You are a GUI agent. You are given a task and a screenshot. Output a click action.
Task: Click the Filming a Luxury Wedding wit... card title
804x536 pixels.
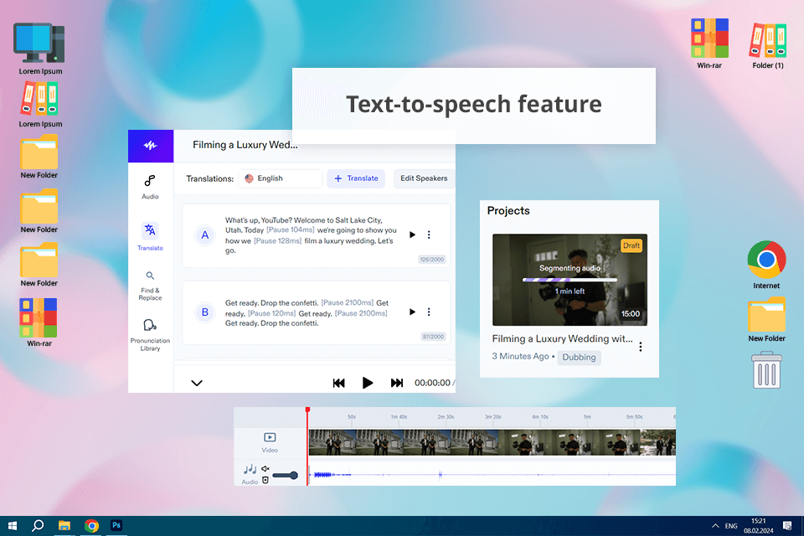click(562, 338)
